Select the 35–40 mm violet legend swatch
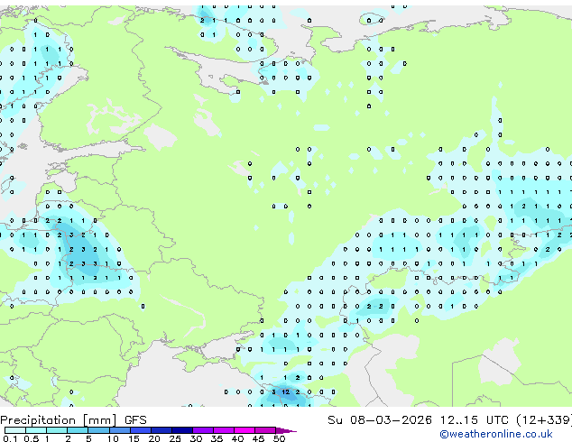This screenshot has width=572, height=442. (x=224, y=430)
